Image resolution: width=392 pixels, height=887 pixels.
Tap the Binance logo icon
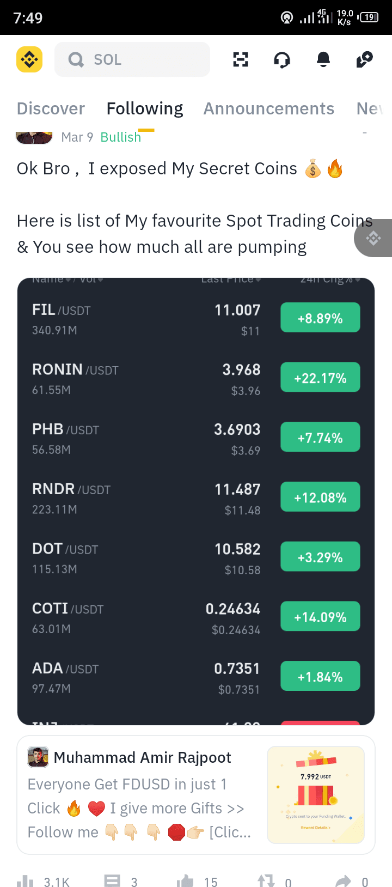tap(29, 59)
